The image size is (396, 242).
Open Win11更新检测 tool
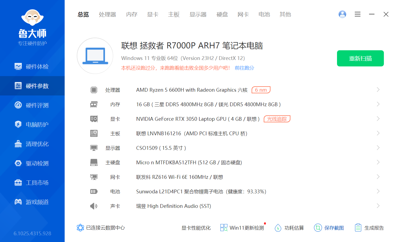242,228
